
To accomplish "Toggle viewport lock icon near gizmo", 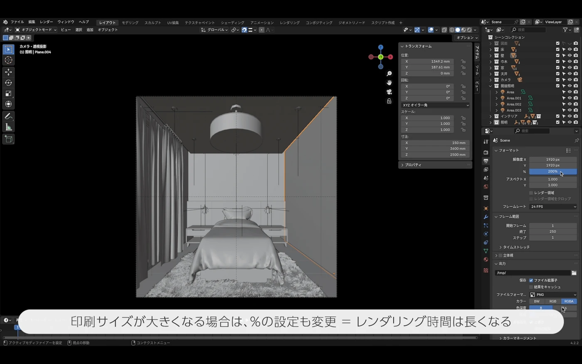I will coord(389,101).
